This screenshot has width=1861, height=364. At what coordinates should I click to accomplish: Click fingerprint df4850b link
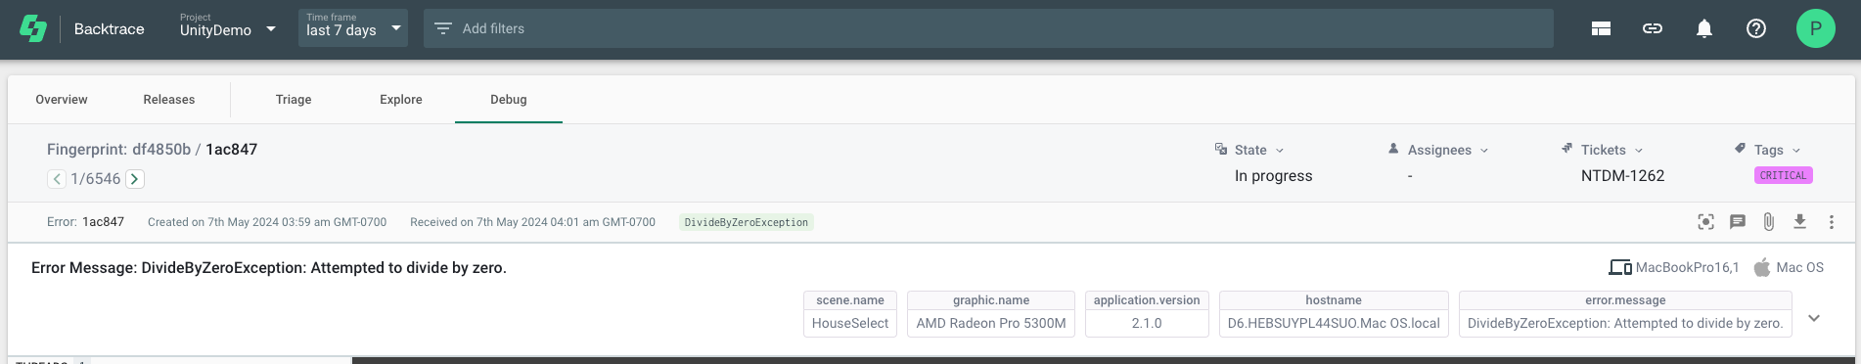(x=161, y=150)
